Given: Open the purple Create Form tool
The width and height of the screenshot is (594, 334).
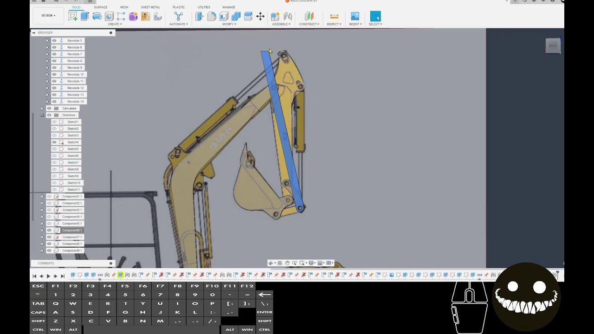Looking at the screenshot, I should (133, 17).
